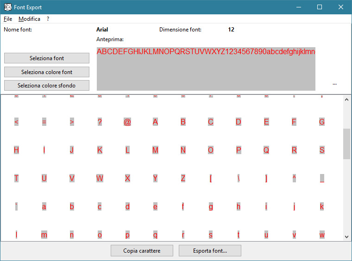Select the lowercase 'k' glyph cell
This screenshot has width=352, height=261.
click(x=322, y=207)
